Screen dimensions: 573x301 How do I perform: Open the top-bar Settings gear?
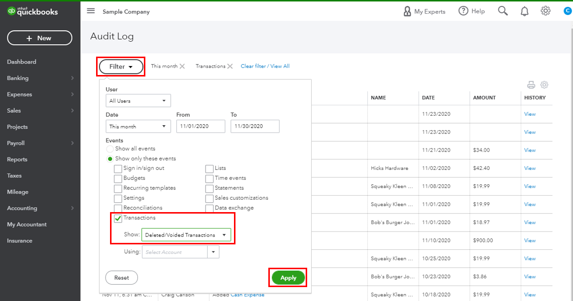click(x=546, y=11)
